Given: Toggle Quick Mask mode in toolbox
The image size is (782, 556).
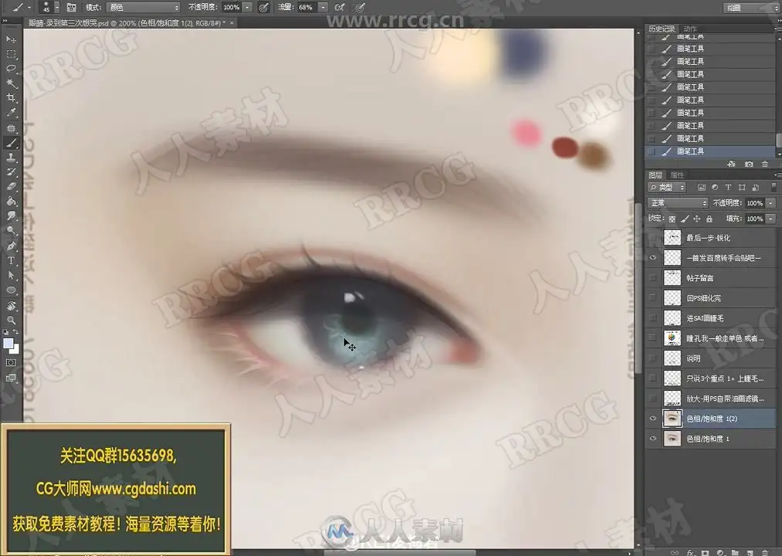Looking at the screenshot, I should pyautogui.click(x=11, y=363).
